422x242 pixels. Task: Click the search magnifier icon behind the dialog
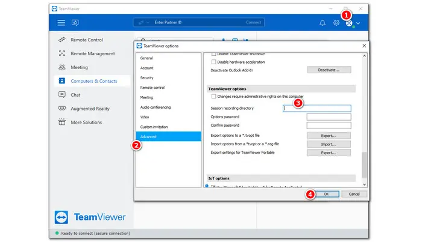click(x=143, y=40)
